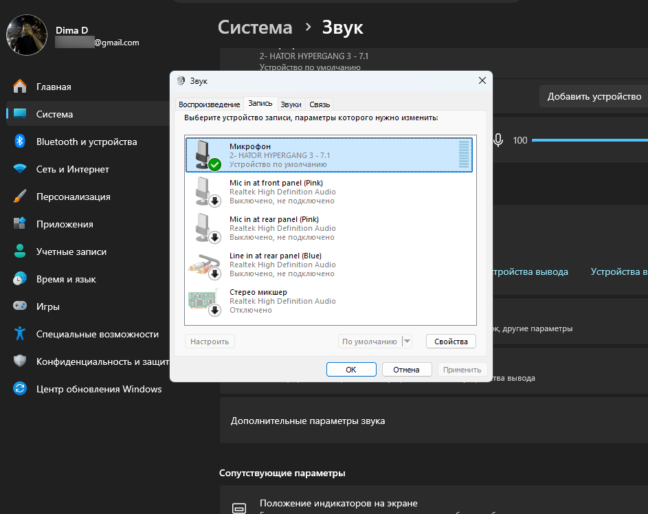Select the Запись tab

click(x=260, y=103)
